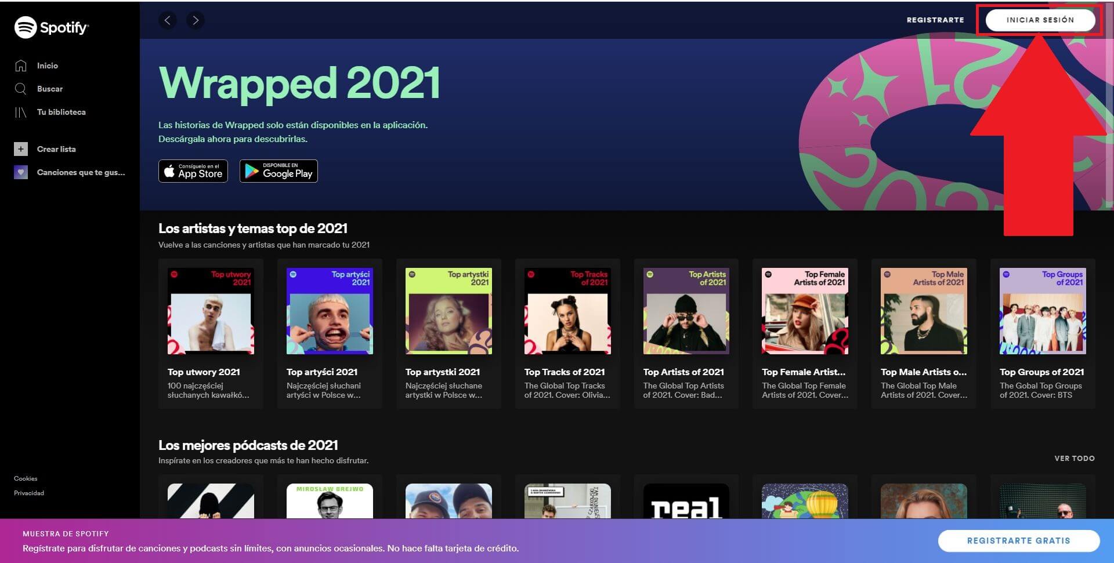Click the 'Top artyści 2021' title text
This screenshot has width=1114, height=563.
[322, 372]
